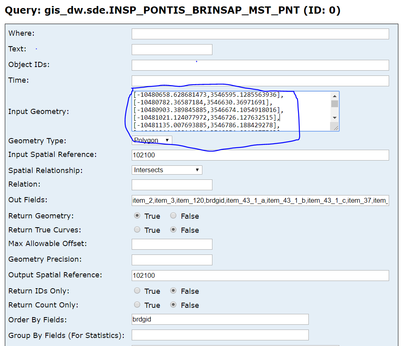Click the Input Spatial Reference field
Image resolution: width=412 pixels, height=346 pixels.
pyautogui.click(x=260, y=155)
